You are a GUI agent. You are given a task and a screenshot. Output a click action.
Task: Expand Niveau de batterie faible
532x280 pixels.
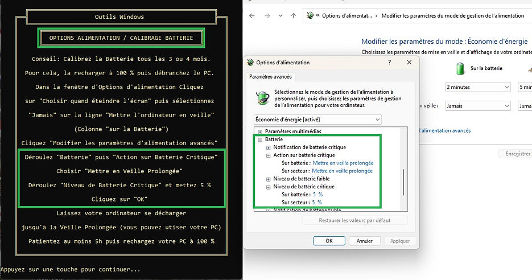pos(268,179)
